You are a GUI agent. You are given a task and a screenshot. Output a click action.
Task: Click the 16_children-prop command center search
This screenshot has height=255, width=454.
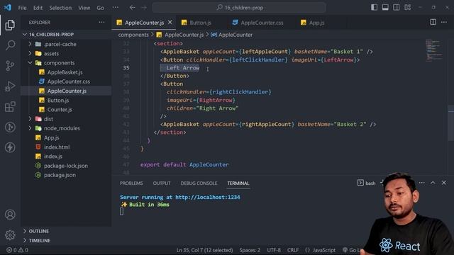(x=239, y=8)
